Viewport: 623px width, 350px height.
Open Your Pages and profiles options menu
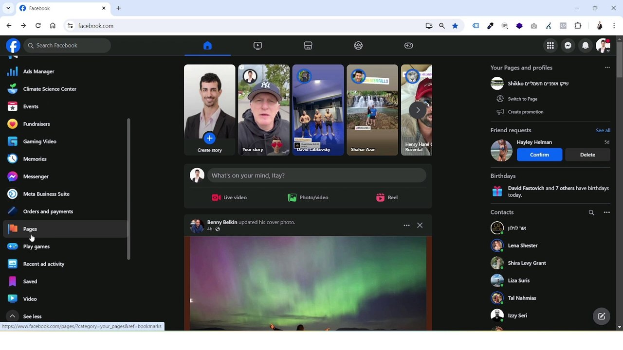(x=607, y=68)
